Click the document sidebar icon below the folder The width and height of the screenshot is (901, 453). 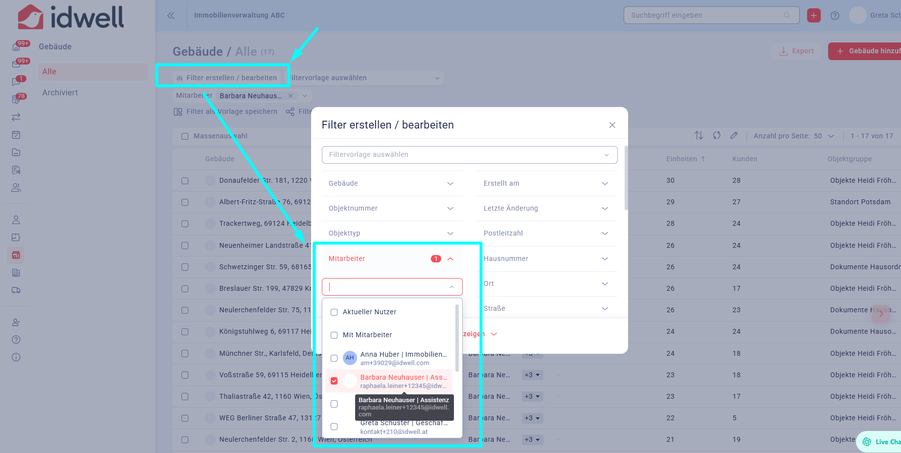[16, 170]
